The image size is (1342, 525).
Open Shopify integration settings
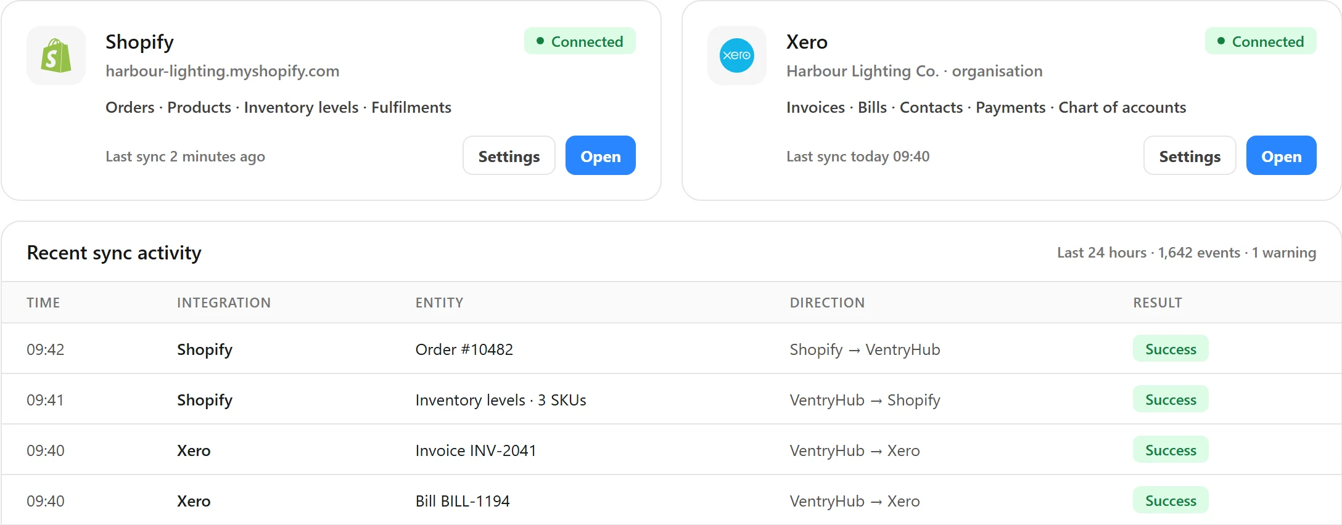click(x=509, y=156)
